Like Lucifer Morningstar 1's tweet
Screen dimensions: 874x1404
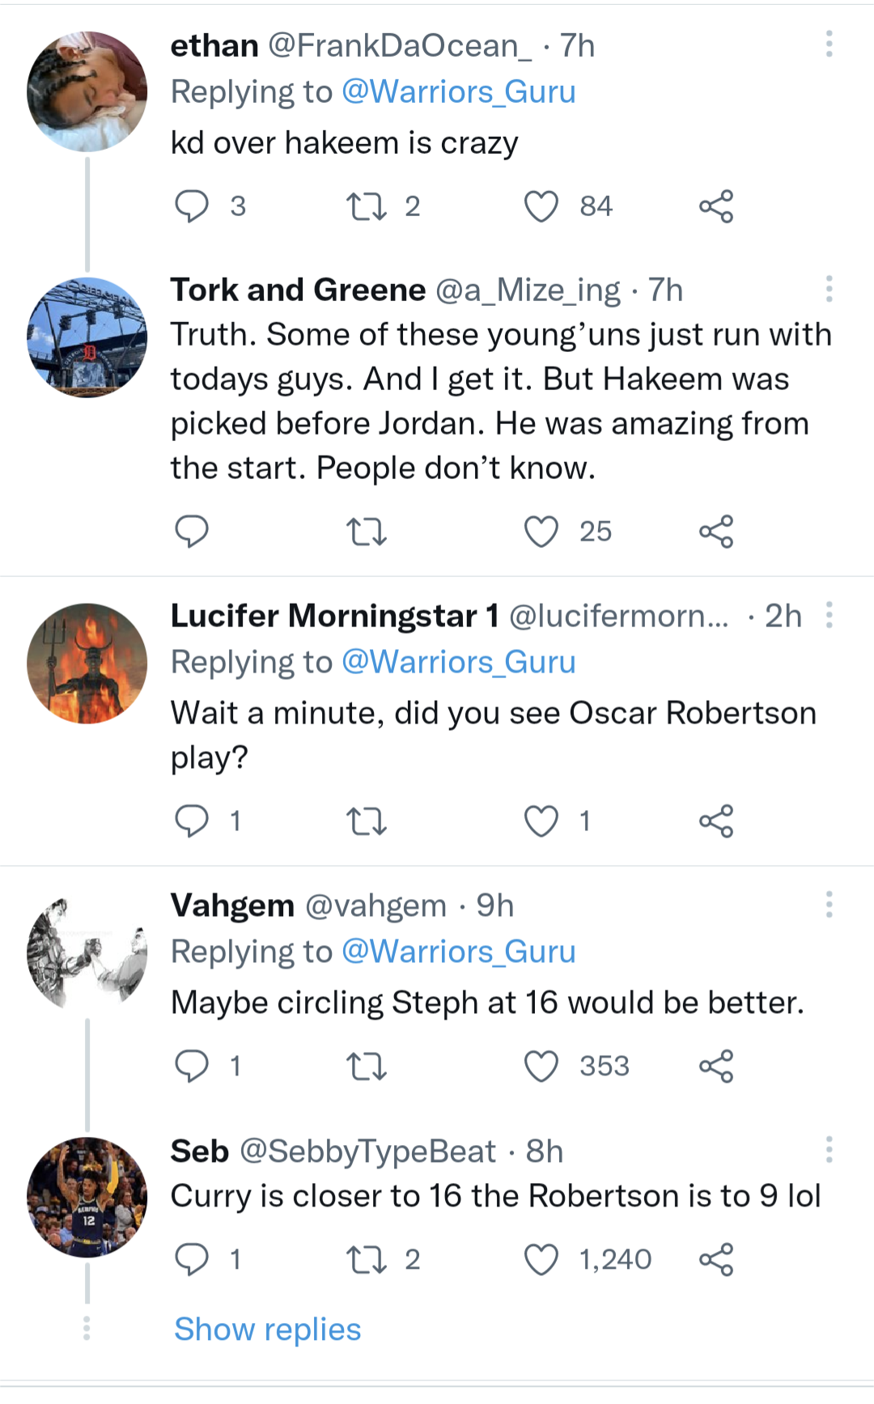tap(541, 821)
